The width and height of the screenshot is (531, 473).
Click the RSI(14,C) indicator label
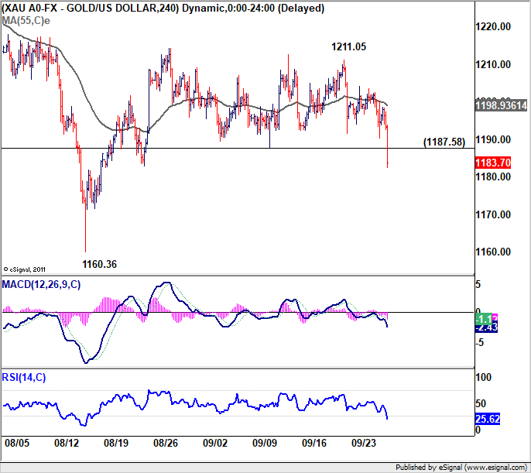coord(24,377)
